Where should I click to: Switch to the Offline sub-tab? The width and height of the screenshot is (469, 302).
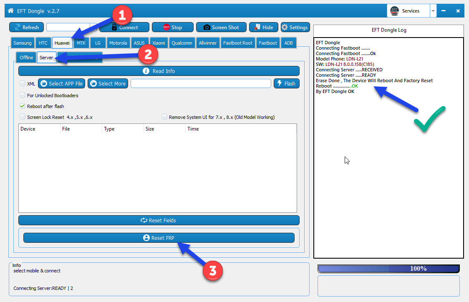coord(26,58)
